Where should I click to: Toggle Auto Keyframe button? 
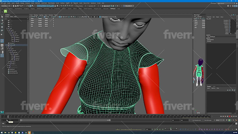pyautogui.click(x=229, y=120)
